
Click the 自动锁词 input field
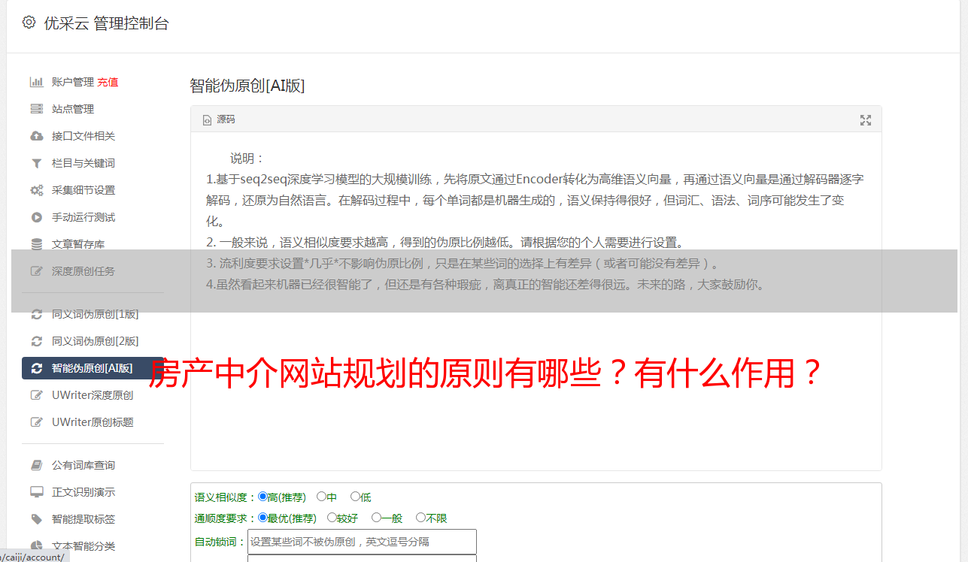click(x=362, y=542)
